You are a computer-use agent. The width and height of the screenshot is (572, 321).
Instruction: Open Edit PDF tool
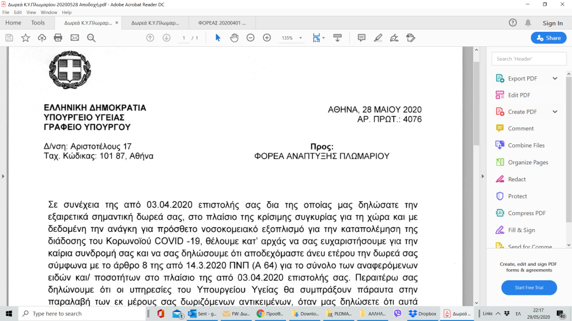[x=519, y=95]
